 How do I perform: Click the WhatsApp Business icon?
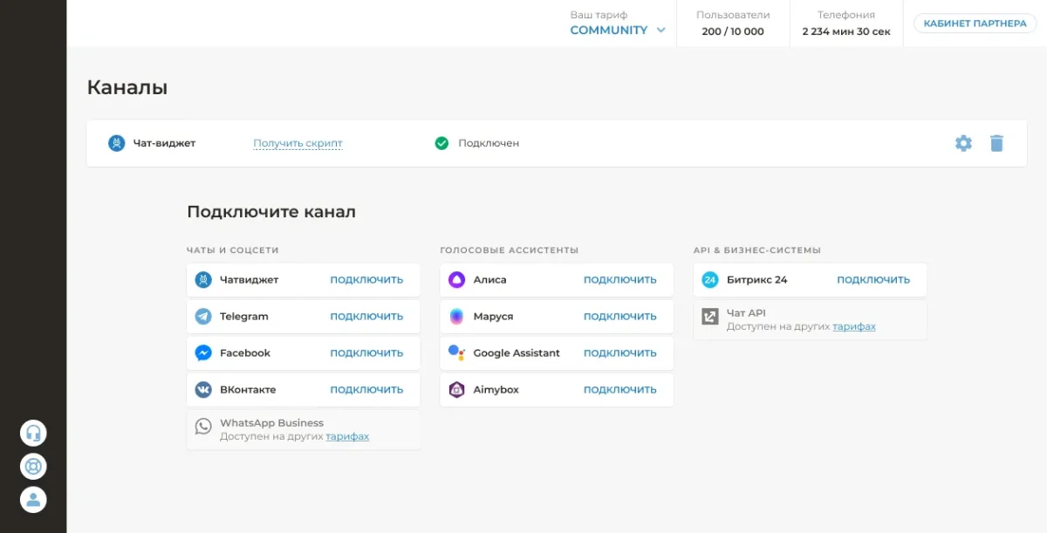203,427
